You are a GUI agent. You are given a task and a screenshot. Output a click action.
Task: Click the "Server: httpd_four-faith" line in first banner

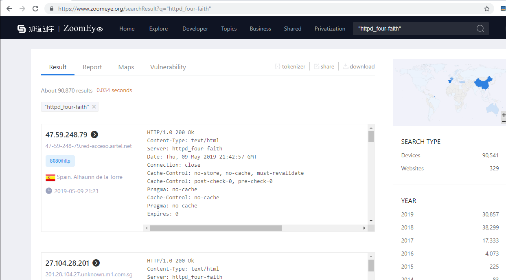(x=185, y=148)
